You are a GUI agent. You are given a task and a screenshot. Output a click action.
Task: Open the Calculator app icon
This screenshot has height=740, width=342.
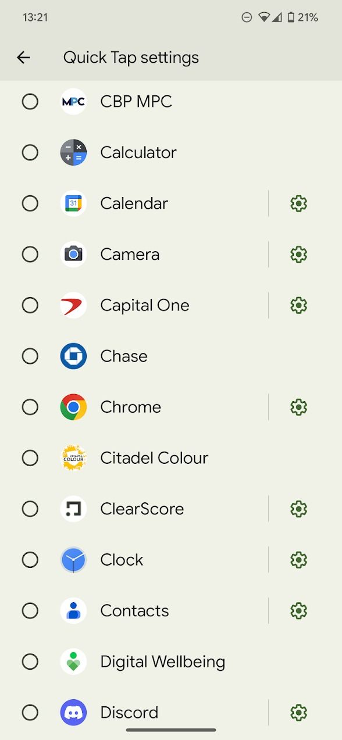(x=73, y=152)
